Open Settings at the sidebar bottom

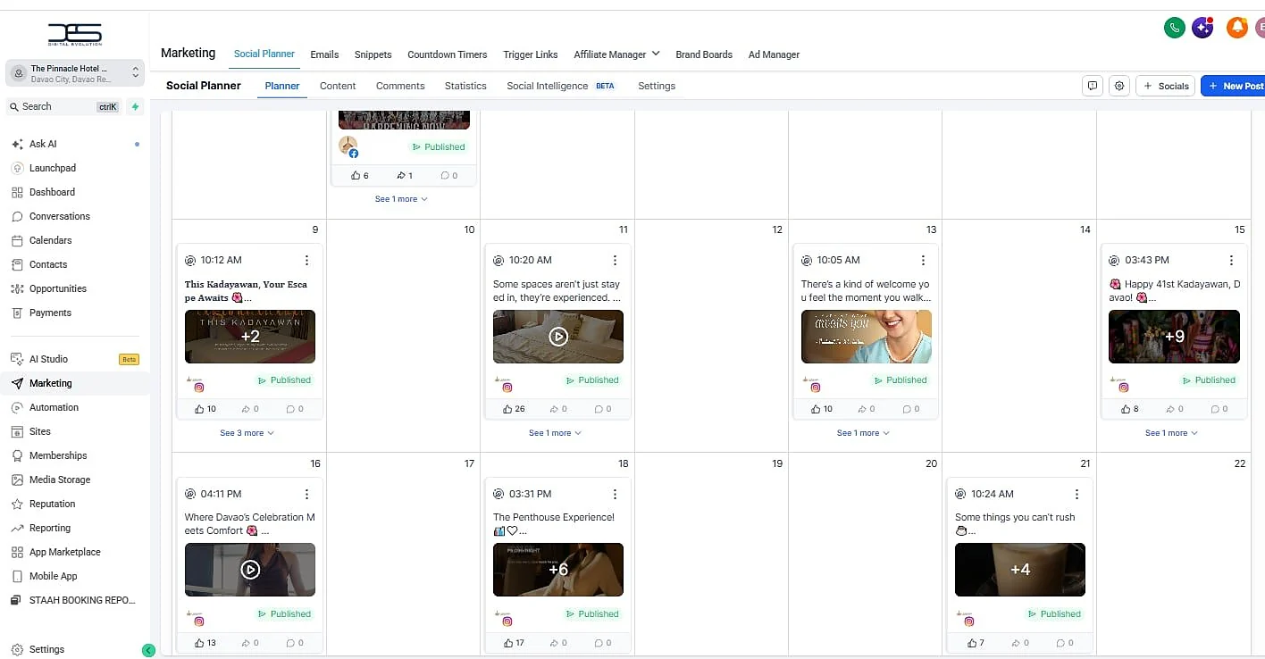(46, 649)
